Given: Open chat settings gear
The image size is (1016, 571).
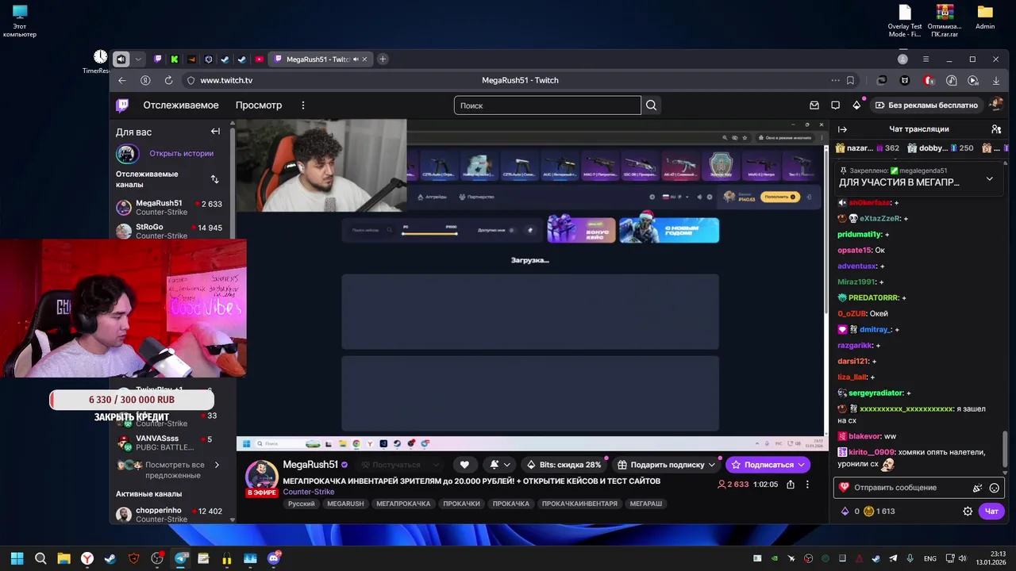Looking at the screenshot, I should [x=968, y=512].
